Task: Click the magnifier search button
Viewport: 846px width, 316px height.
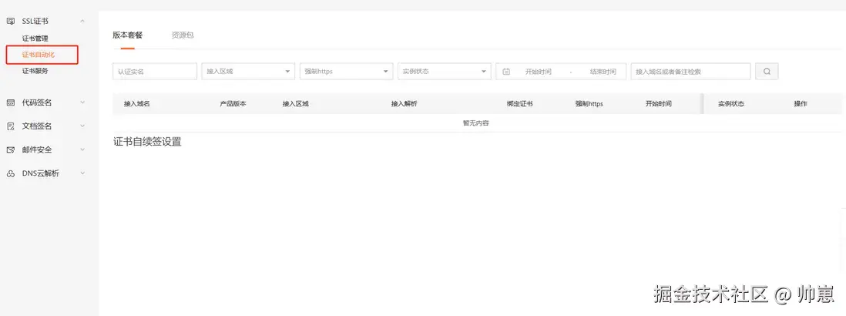Action: [767, 71]
